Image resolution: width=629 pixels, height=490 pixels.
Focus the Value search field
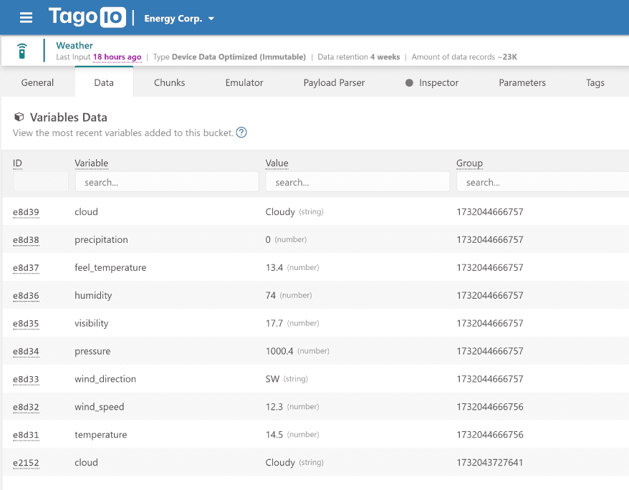(x=357, y=182)
